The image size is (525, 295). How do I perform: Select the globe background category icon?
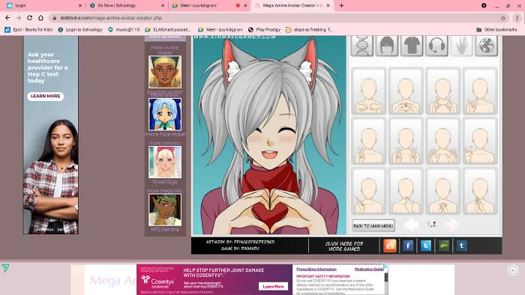tap(486, 46)
